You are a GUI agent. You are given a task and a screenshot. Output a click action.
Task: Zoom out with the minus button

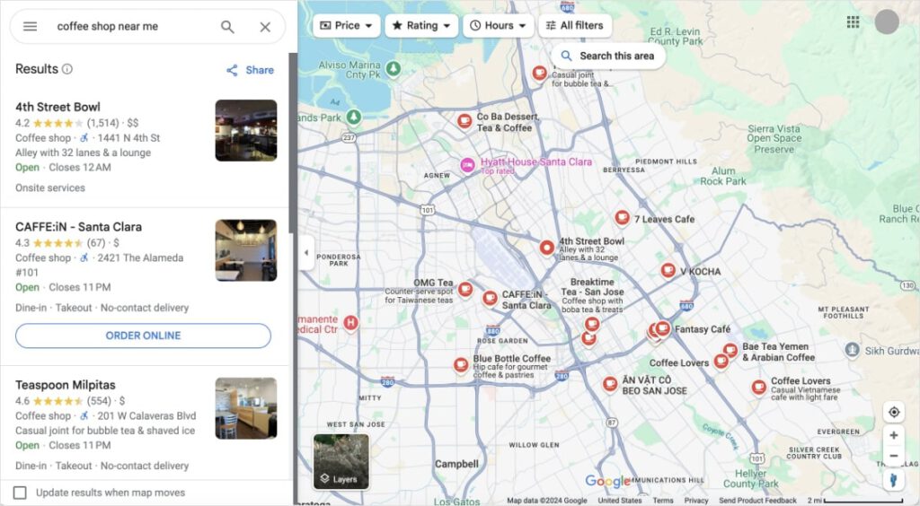pyautogui.click(x=894, y=457)
